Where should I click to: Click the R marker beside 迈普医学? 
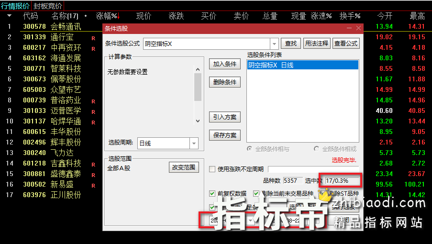point(93,112)
